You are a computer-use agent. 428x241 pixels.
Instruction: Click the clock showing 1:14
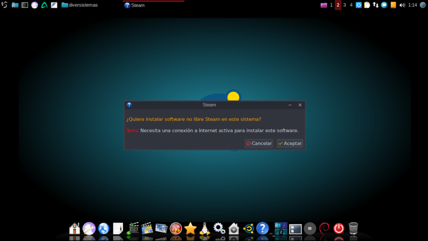[x=412, y=5]
